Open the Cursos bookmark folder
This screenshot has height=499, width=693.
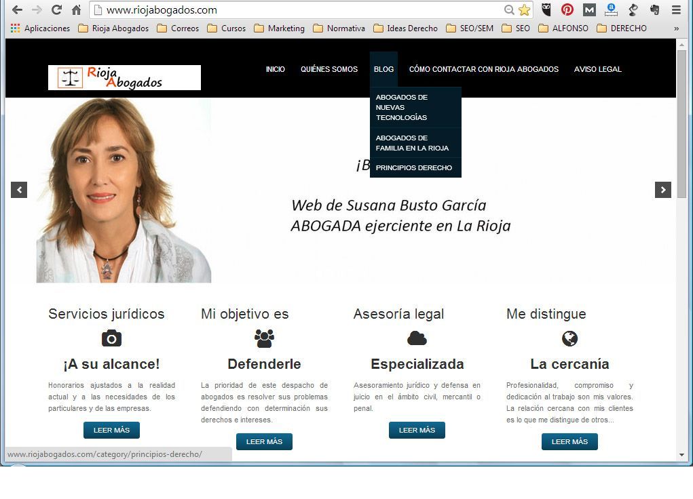[x=227, y=28]
